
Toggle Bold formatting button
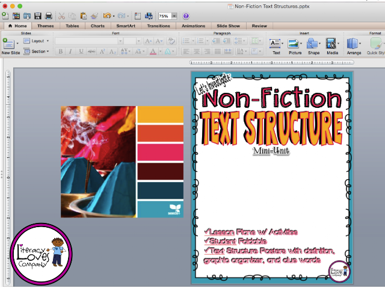[x=60, y=51]
